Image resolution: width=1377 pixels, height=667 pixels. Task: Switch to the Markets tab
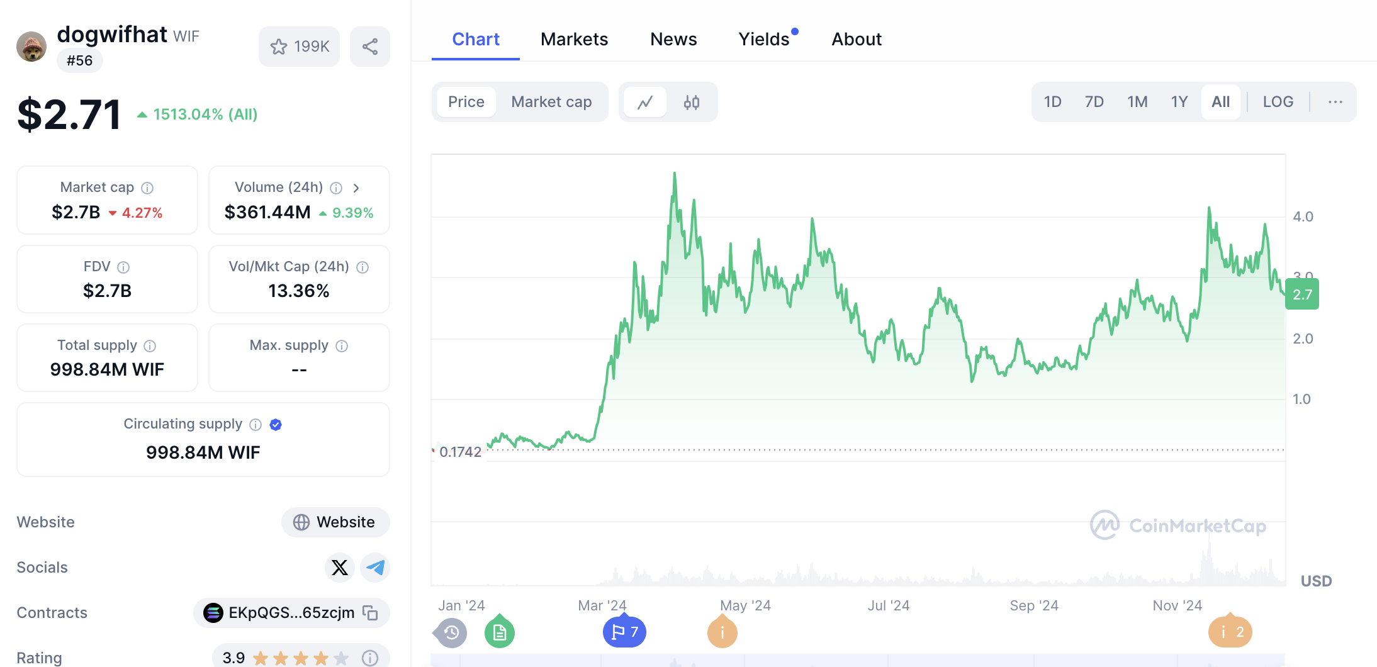574,39
